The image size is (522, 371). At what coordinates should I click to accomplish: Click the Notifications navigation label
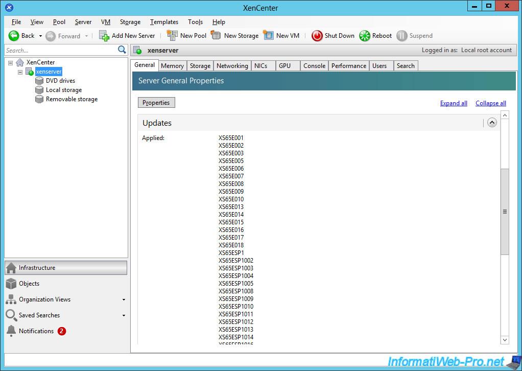(36, 331)
